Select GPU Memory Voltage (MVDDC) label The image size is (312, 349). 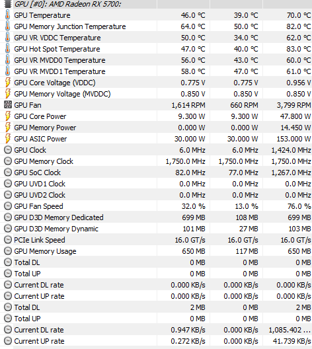tap(62, 94)
